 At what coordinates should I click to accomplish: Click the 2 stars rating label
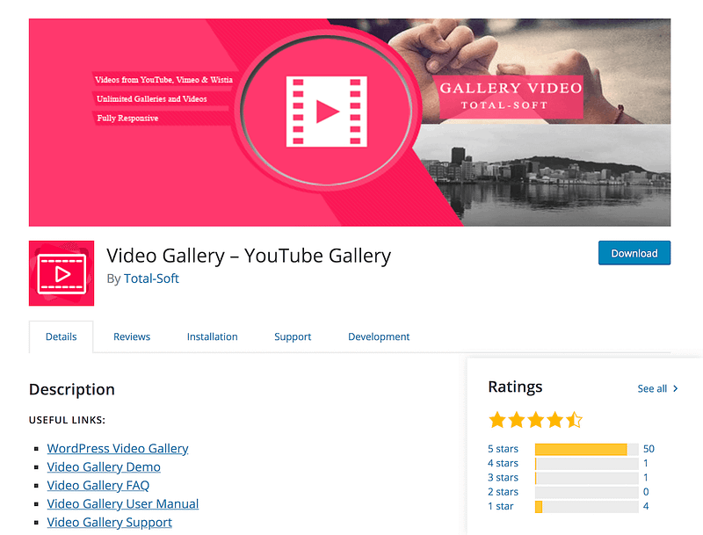503,492
